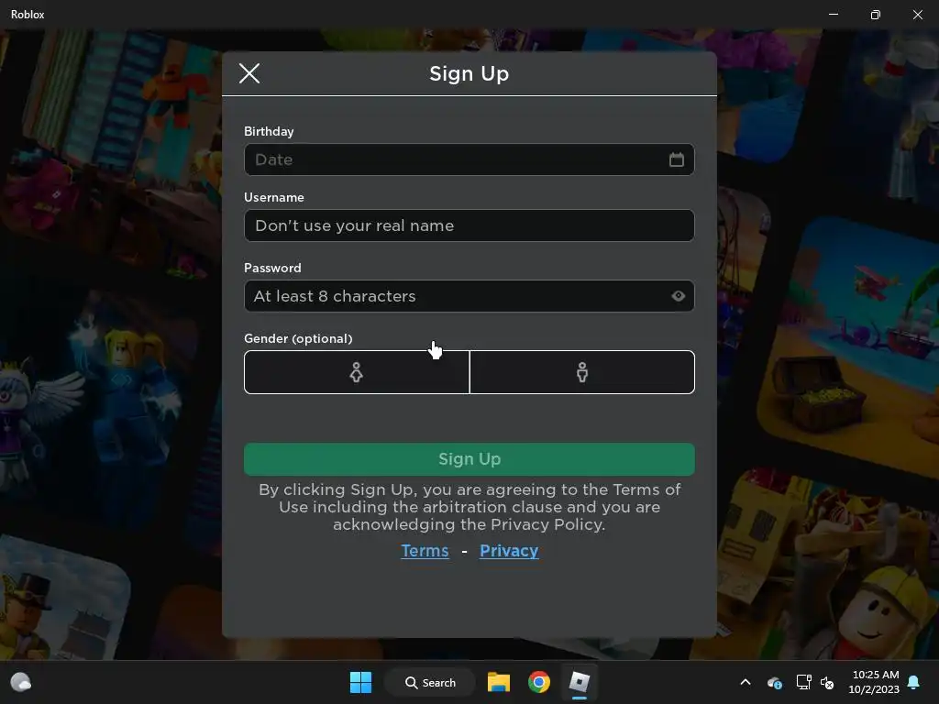The height and width of the screenshot is (704, 939).
Task: Open the Windows Start menu
Action: point(360,682)
